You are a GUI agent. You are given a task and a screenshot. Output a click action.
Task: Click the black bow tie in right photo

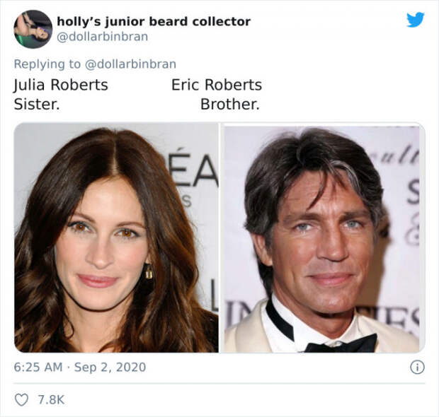coord(341,343)
